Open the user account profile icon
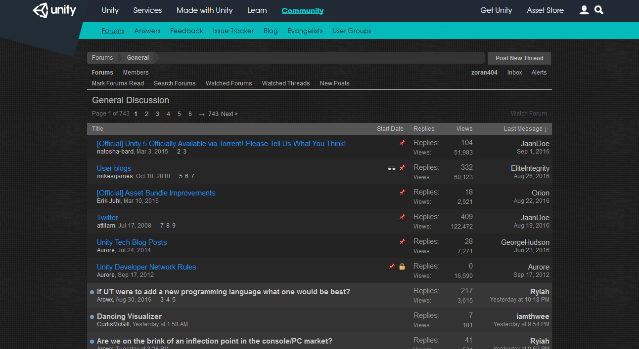The image size is (639, 349). (584, 10)
